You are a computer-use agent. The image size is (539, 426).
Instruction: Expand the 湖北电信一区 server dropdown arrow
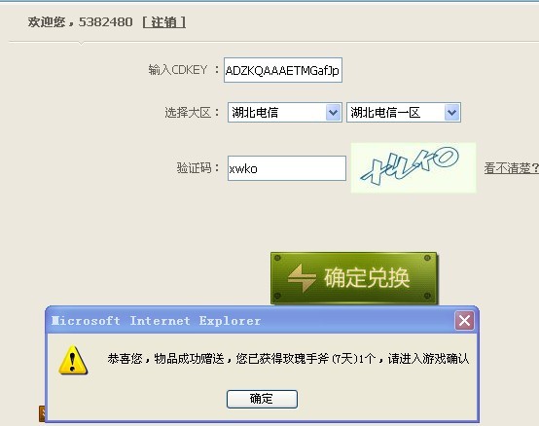(x=452, y=113)
